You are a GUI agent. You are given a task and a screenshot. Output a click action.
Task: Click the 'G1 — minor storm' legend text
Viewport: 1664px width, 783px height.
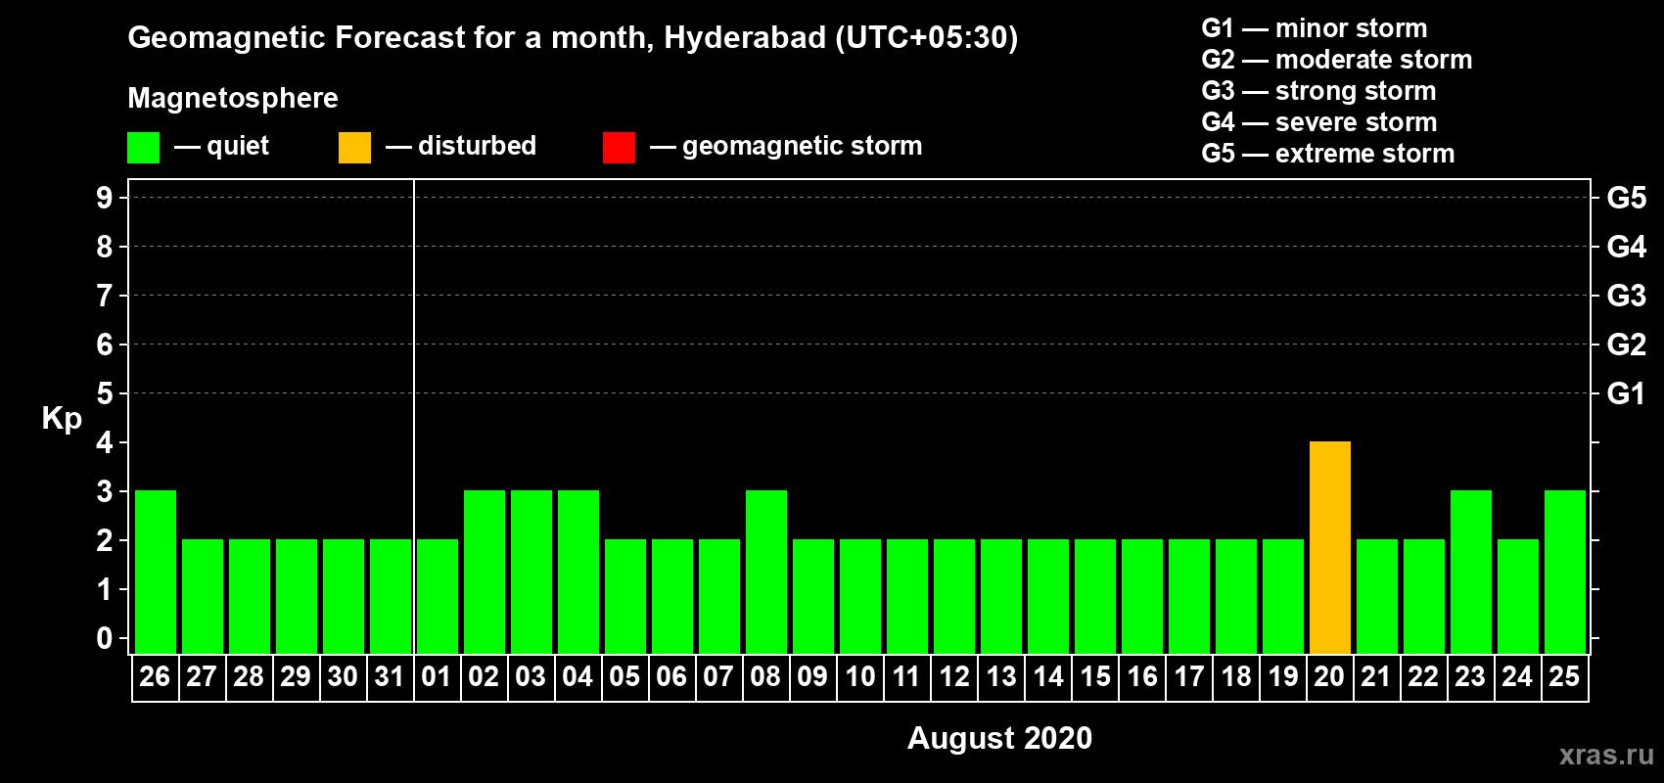click(1315, 28)
